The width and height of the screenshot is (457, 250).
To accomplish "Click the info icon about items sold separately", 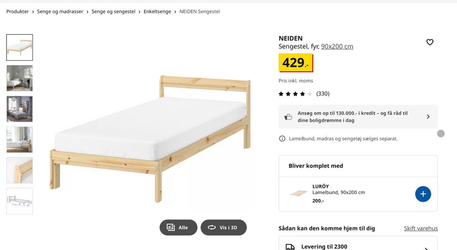I will click(282, 139).
